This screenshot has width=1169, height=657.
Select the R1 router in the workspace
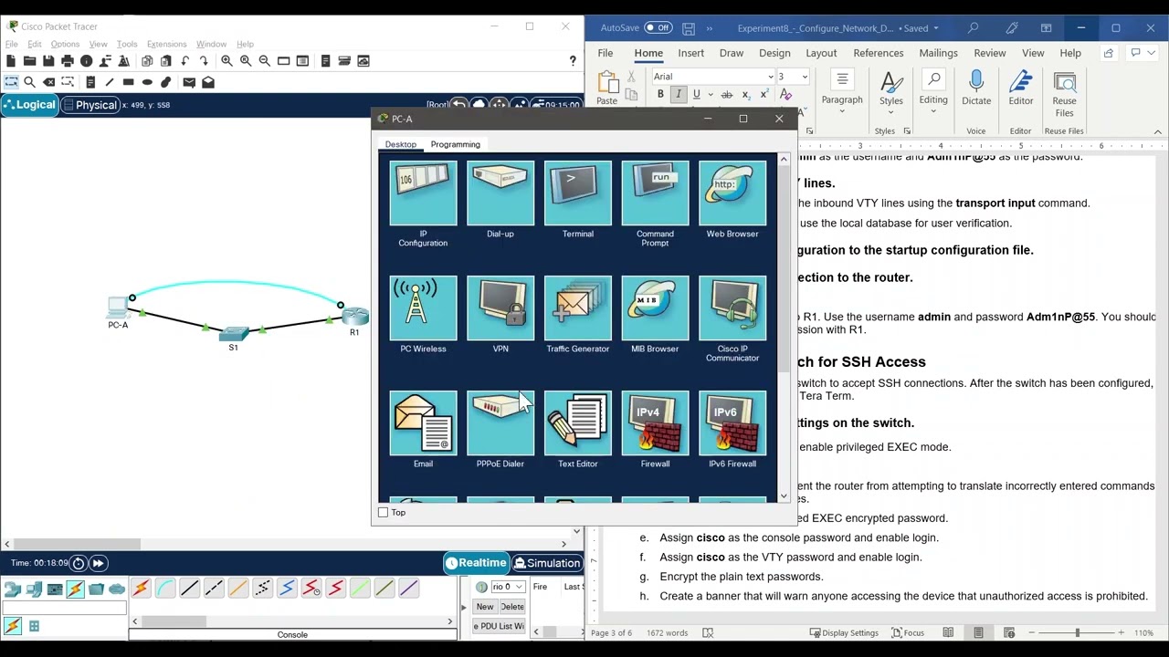pyautogui.click(x=354, y=316)
